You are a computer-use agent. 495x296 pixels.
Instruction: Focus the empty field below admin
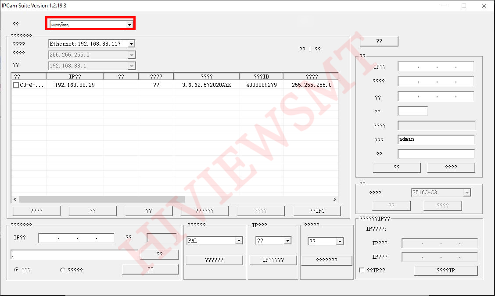point(436,154)
